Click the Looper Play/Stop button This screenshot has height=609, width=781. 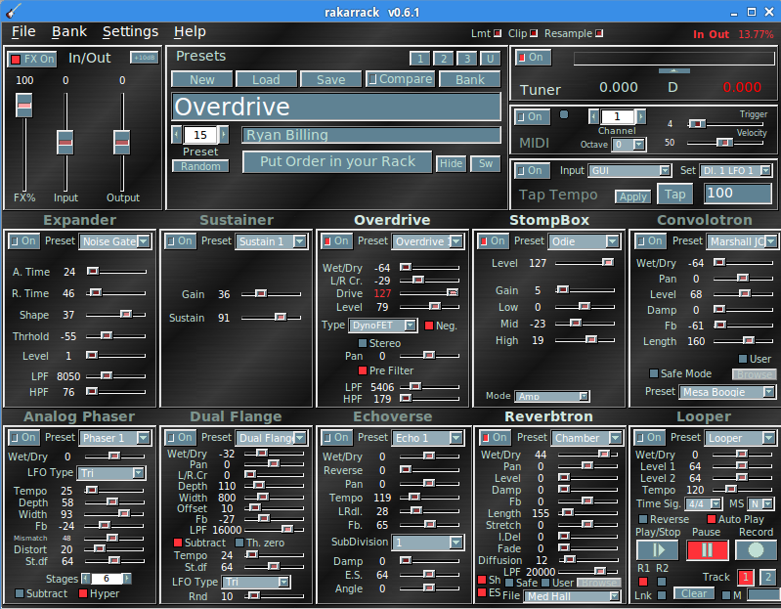pyautogui.click(x=657, y=550)
